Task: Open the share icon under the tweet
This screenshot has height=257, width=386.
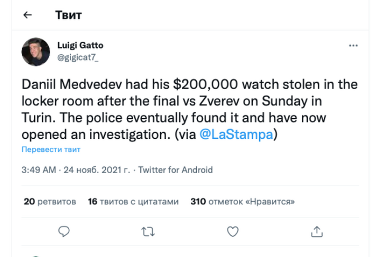Action: coord(317,231)
